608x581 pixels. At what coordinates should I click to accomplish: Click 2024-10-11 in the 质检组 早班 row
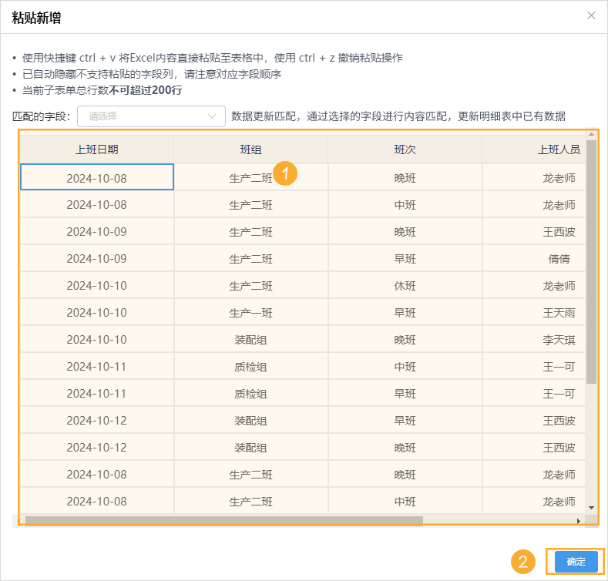coord(96,394)
